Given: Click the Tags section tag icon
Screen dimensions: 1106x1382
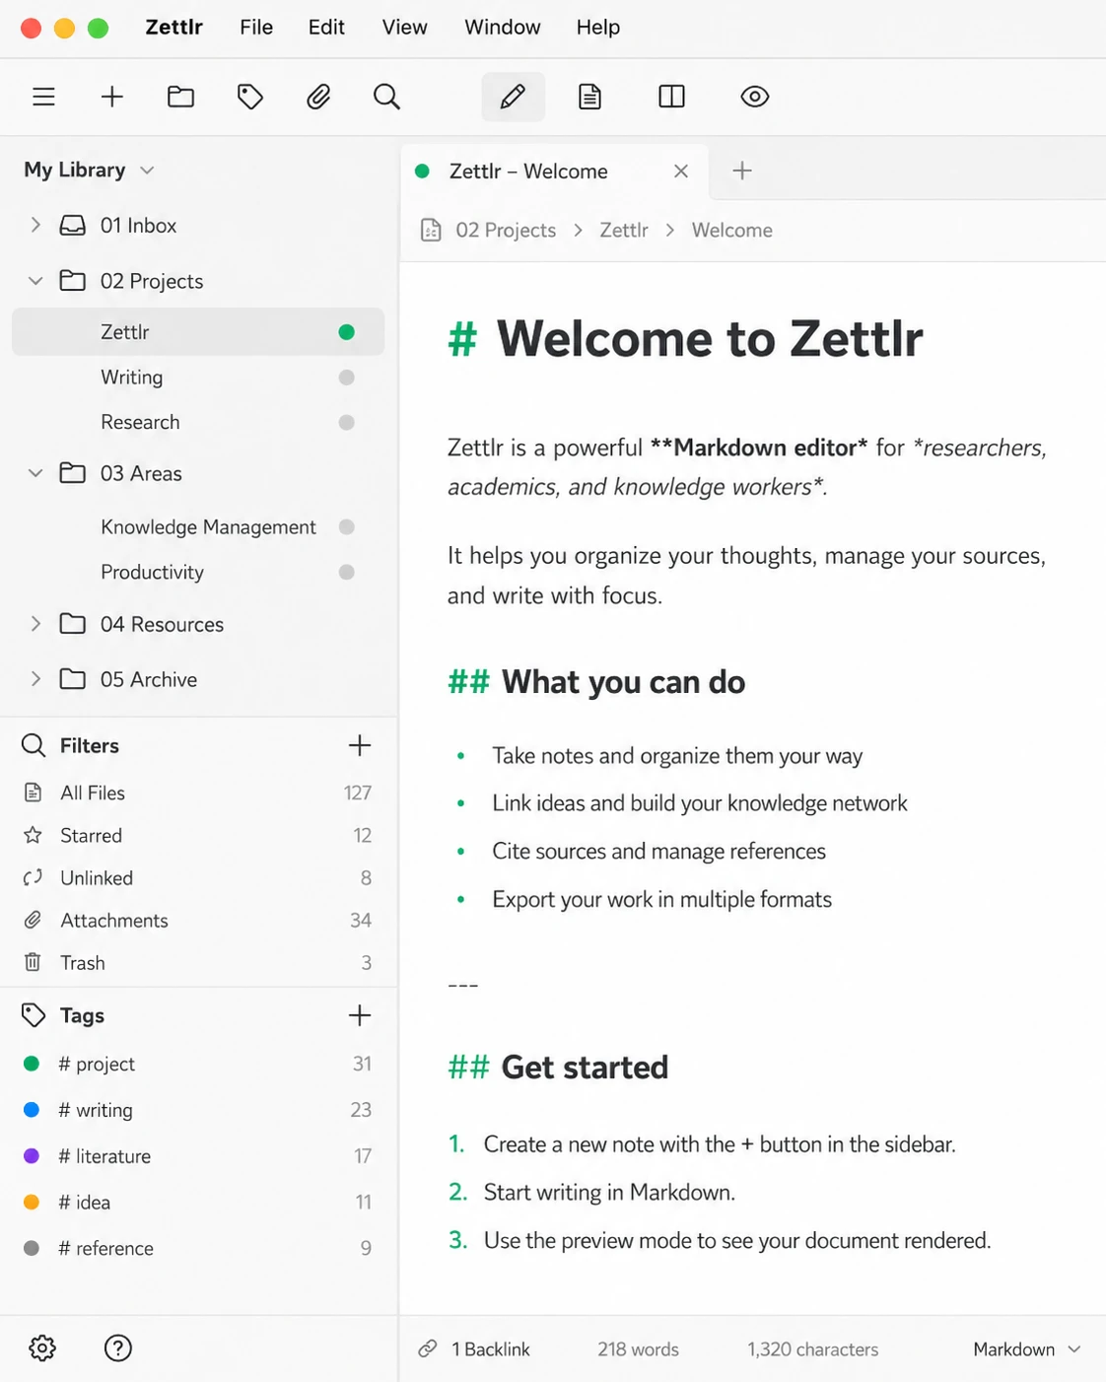Looking at the screenshot, I should coord(34,1015).
